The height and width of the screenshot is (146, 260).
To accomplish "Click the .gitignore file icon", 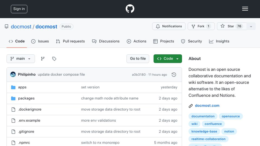I will (x=14, y=132).
